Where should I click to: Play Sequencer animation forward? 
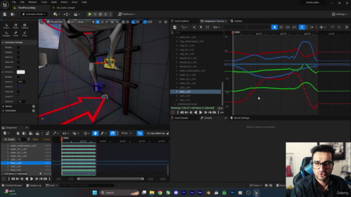point(32,179)
